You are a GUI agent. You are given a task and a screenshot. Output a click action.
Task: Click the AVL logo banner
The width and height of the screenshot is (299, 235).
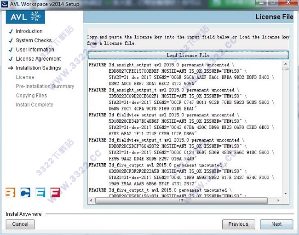pyautogui.click(x=25, y=17)
